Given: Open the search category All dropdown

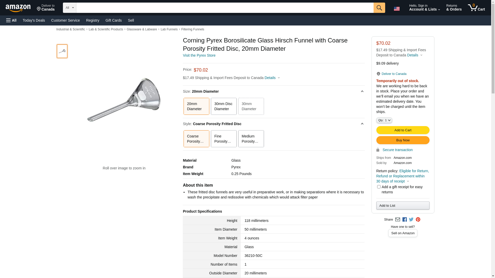Looking at the screenshot, I should pyautogui.click(x=70, y=8).
